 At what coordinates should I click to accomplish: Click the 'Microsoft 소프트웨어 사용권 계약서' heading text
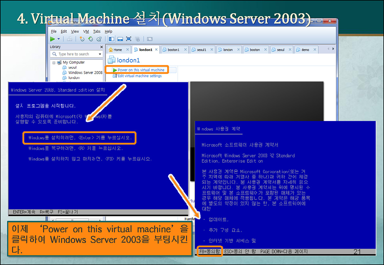tap(240, 145)
